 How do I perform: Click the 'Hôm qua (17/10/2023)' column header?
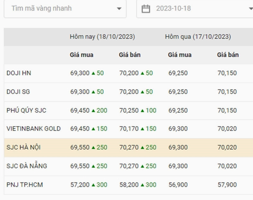(198, 37)
